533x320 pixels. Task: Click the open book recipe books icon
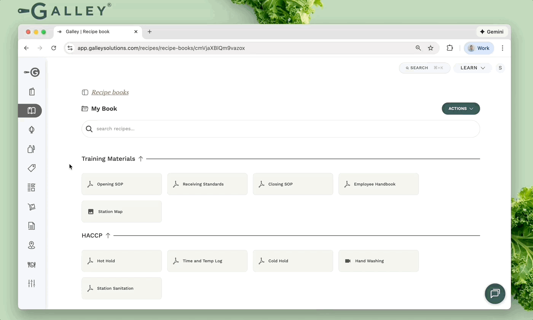[31, 110]
